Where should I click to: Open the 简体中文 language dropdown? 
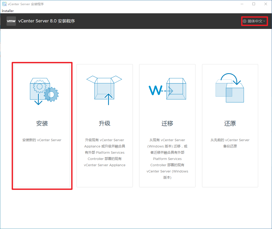[x=255, y=21]
